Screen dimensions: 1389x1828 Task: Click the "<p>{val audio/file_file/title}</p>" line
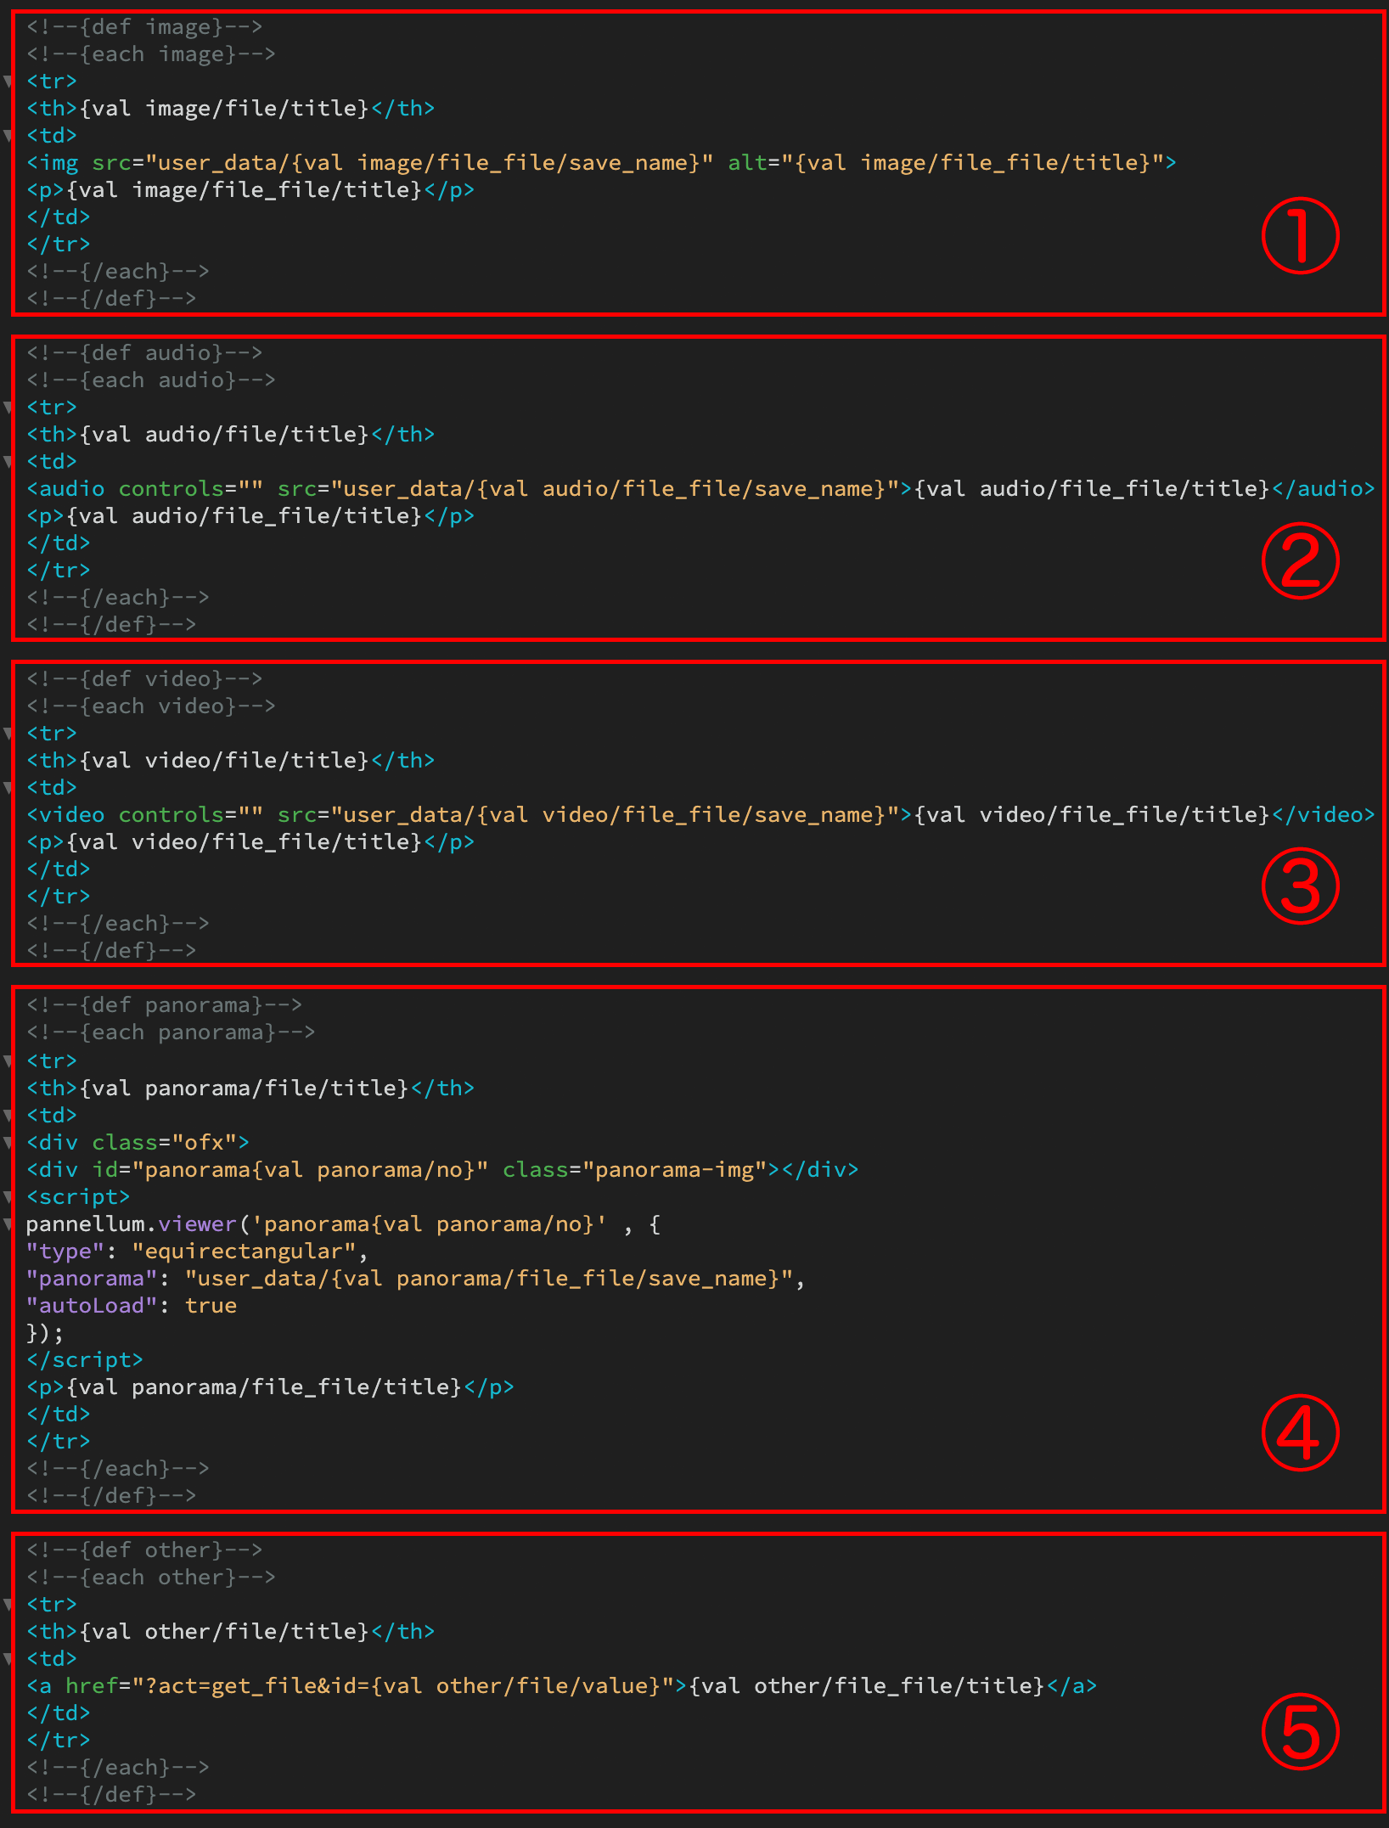tap(250, 516)
